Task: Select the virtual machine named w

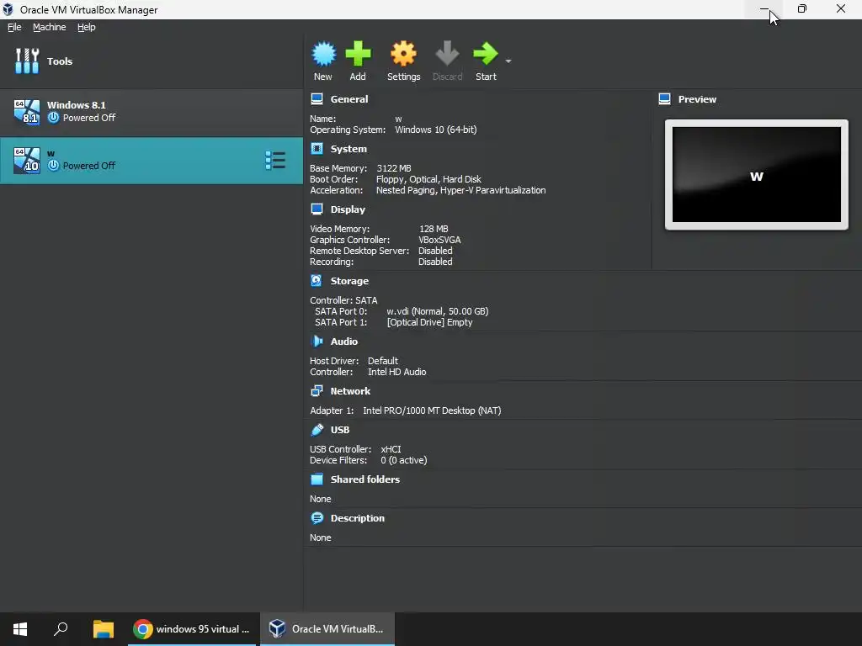Action: (152, 161)
